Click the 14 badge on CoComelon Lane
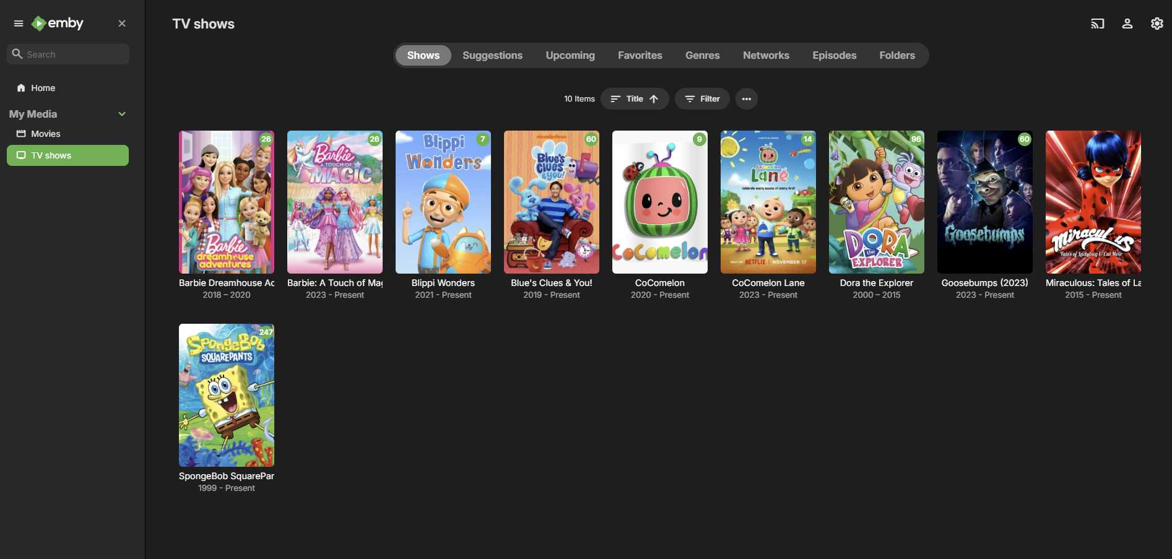Viewport: 1172px width, 559px height. 808,139
